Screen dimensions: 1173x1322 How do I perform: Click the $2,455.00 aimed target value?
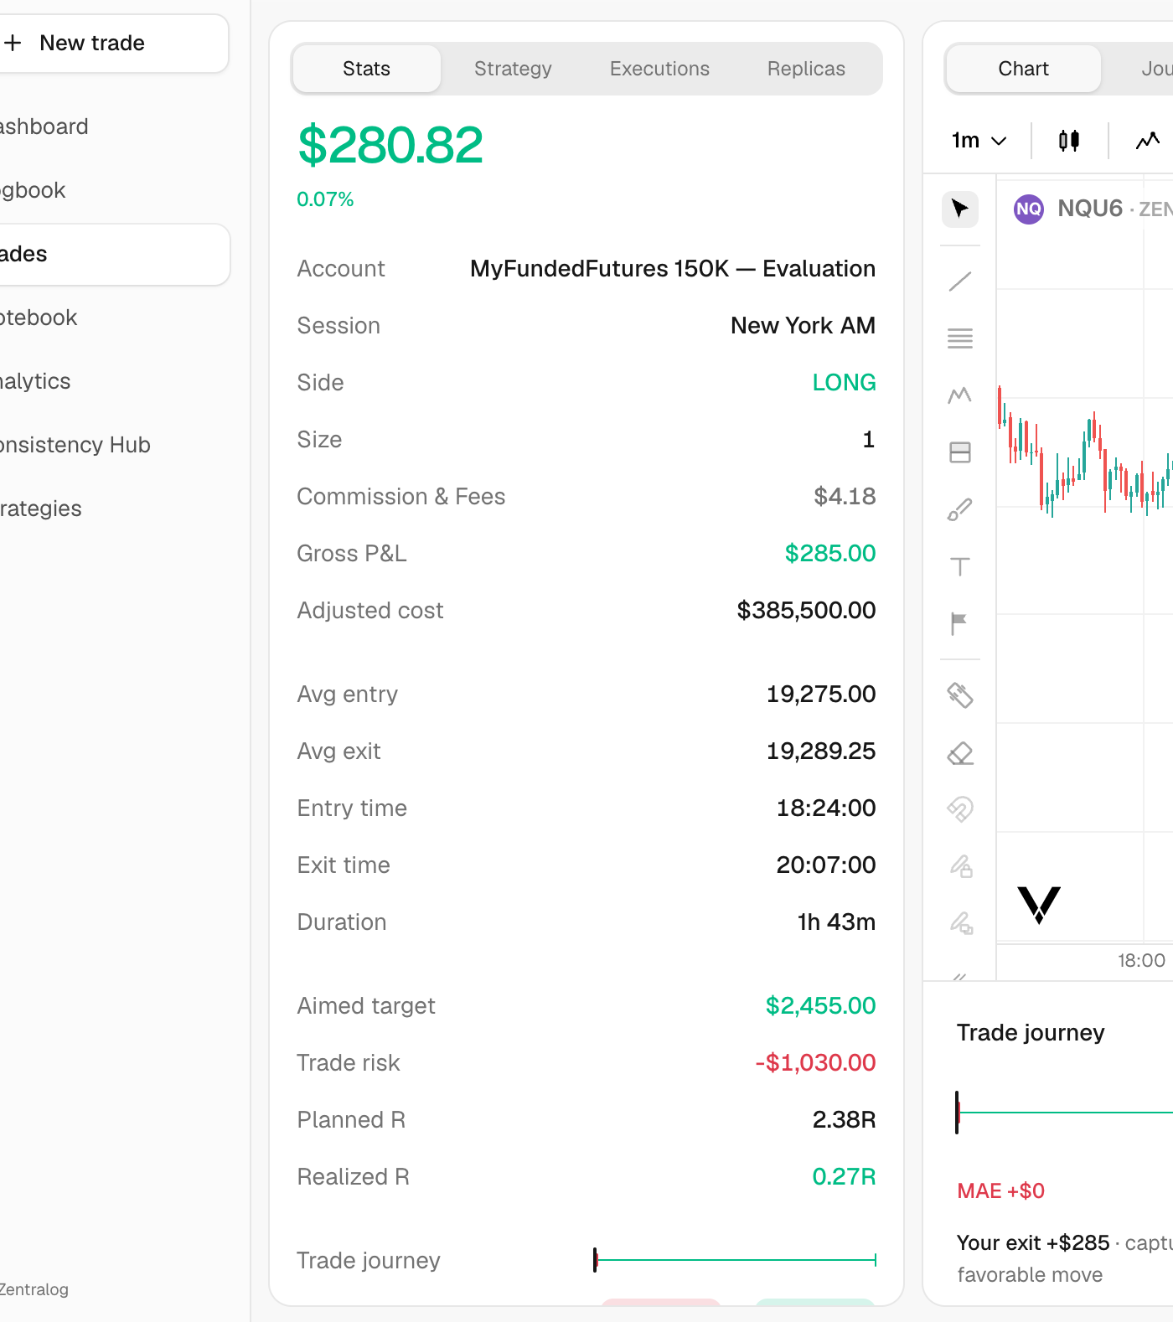pyautogui.click(x=820, y=1006)
